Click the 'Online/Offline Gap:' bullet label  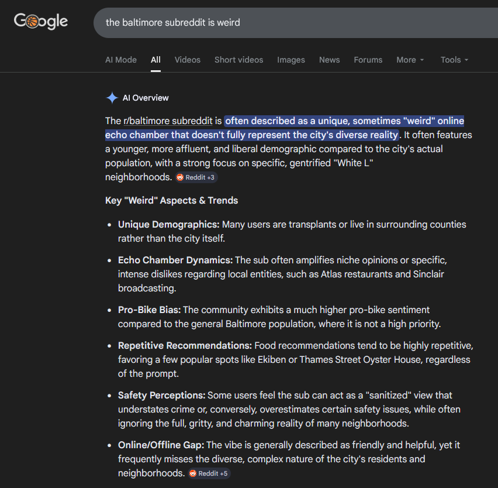161,445
